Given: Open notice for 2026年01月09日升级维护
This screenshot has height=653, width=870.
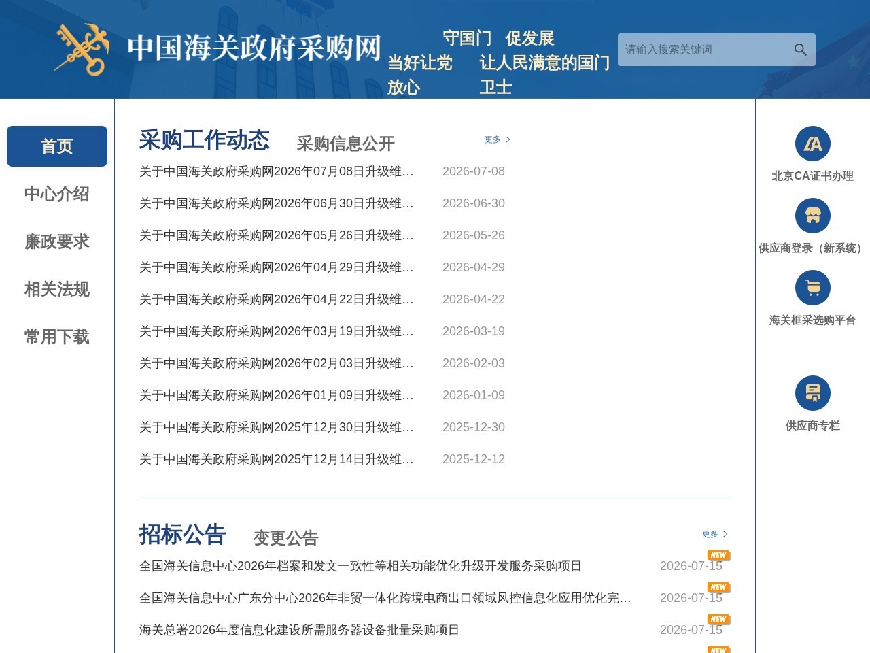Looking at the screenshot, I should point(277,395).
